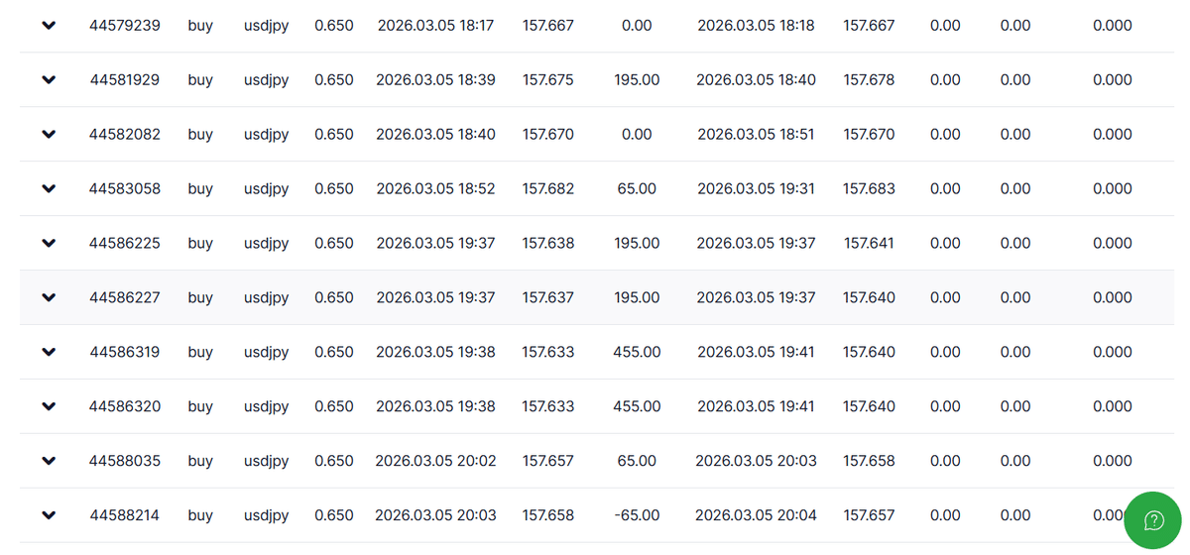Click close time 2026.03.05 19:31
Screen dimensions: 1190x555
[x=756, y=189]
